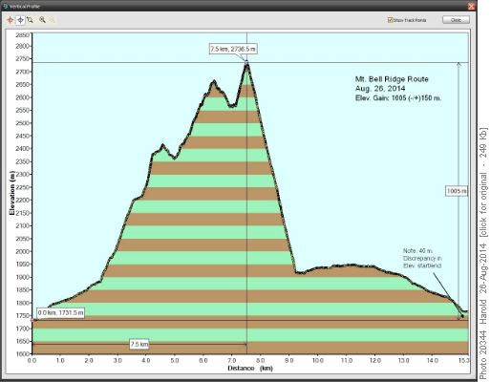Viewport: 491px width, 382px height.
Task: Select the zoom-to-region tool icon
Action: click(x=31, y=20)
